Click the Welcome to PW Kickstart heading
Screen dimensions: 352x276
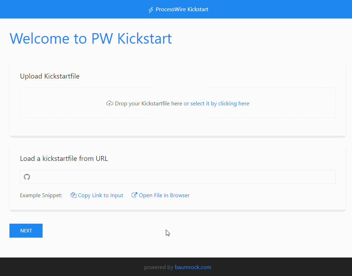[x=91, y=38]
